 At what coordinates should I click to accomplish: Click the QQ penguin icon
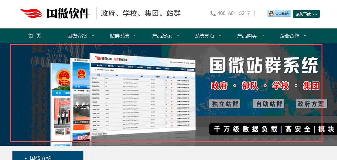click(x=271, y=13)
